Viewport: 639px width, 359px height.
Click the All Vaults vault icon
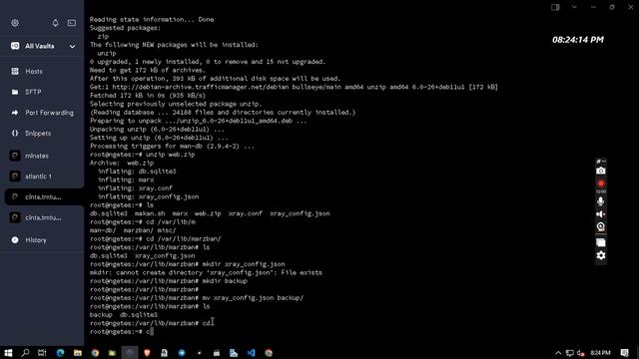point(15,46)
